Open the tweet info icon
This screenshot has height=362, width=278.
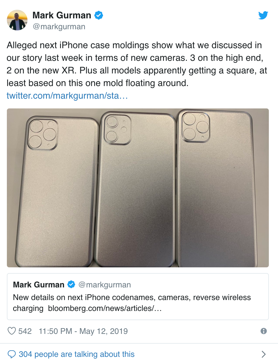point(264,331)
